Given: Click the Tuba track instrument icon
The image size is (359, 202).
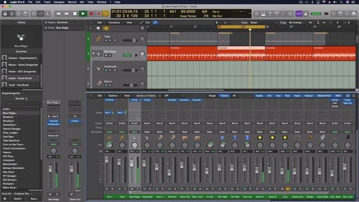Looking at the screenshot, I should 99,39.
